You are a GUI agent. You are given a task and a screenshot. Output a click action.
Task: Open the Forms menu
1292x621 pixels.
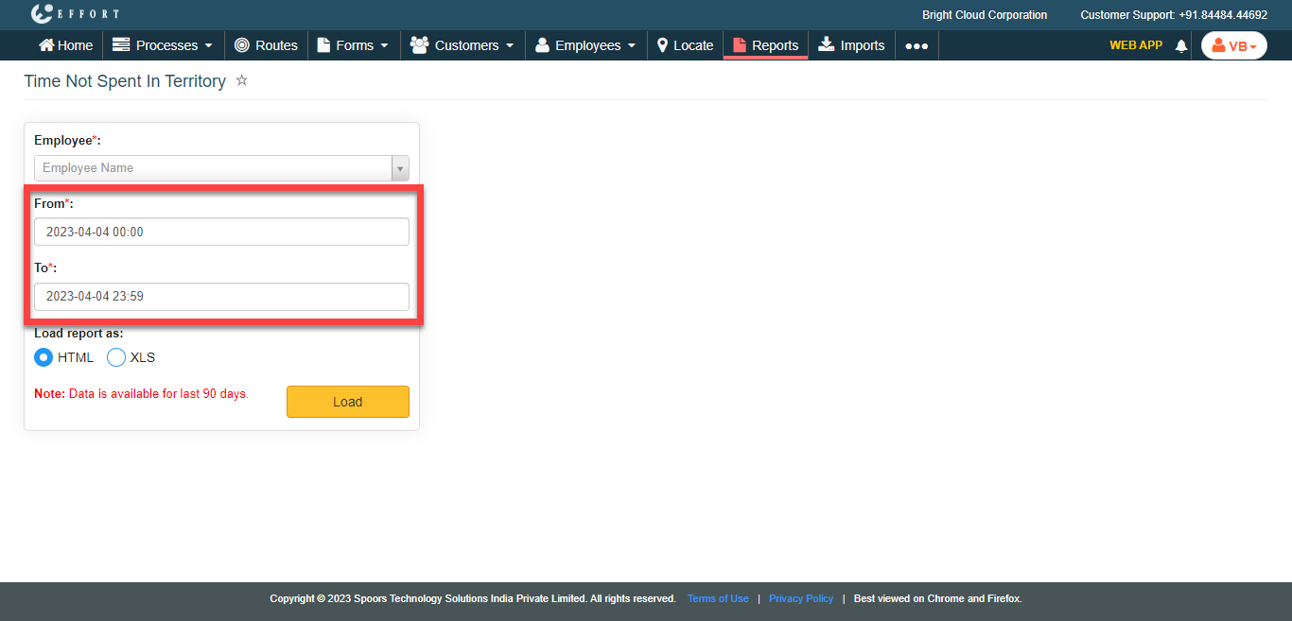click(353, 45)
